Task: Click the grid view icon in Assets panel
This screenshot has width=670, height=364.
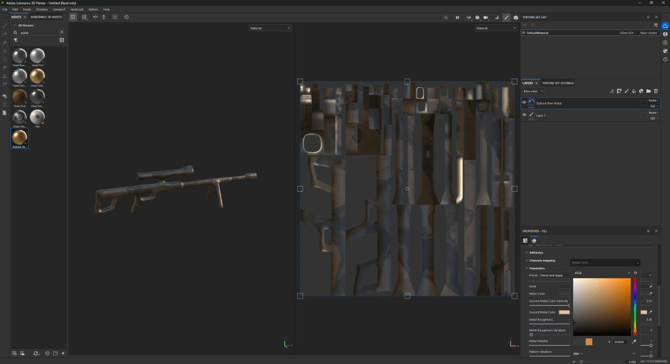Action: (x=62, y=39)
